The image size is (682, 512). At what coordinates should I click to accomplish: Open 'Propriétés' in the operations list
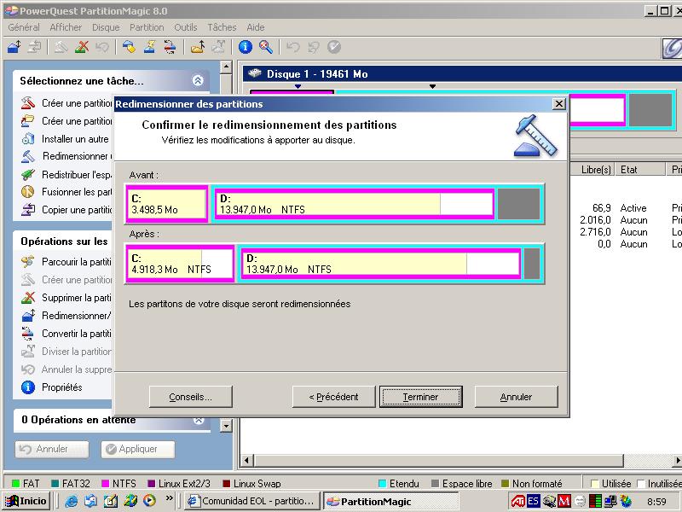point(52,387)
